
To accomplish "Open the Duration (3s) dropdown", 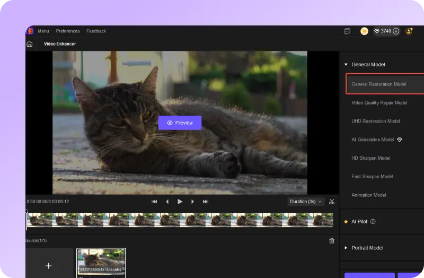I will [x=306, y=202].
